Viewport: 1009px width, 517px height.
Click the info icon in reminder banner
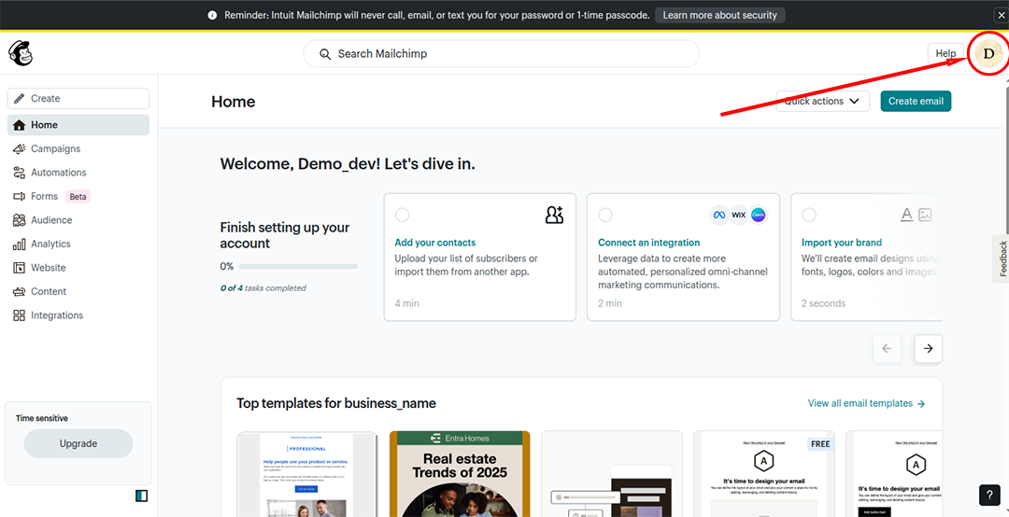212,16
